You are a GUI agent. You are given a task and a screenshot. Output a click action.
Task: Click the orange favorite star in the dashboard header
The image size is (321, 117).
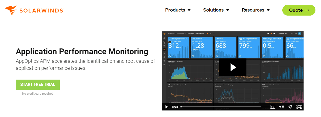tap(207, 34)
